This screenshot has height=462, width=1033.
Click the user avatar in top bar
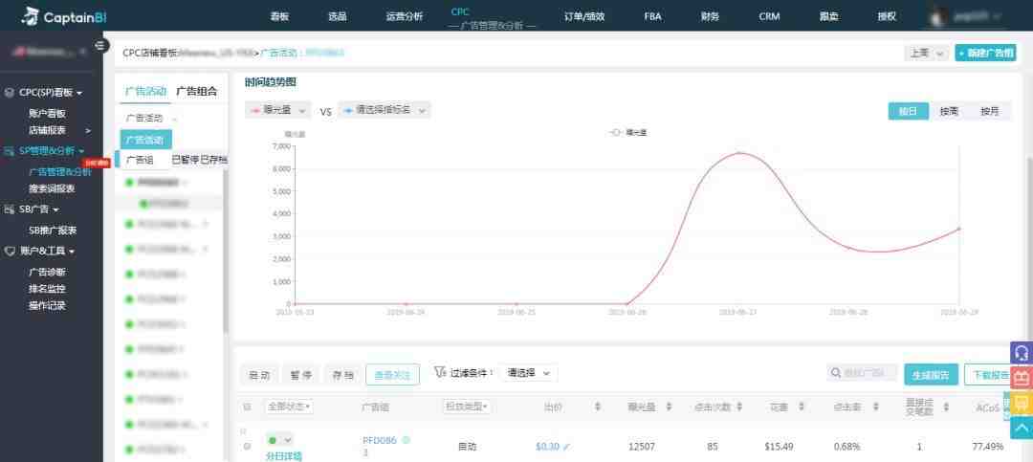[941, 16]
